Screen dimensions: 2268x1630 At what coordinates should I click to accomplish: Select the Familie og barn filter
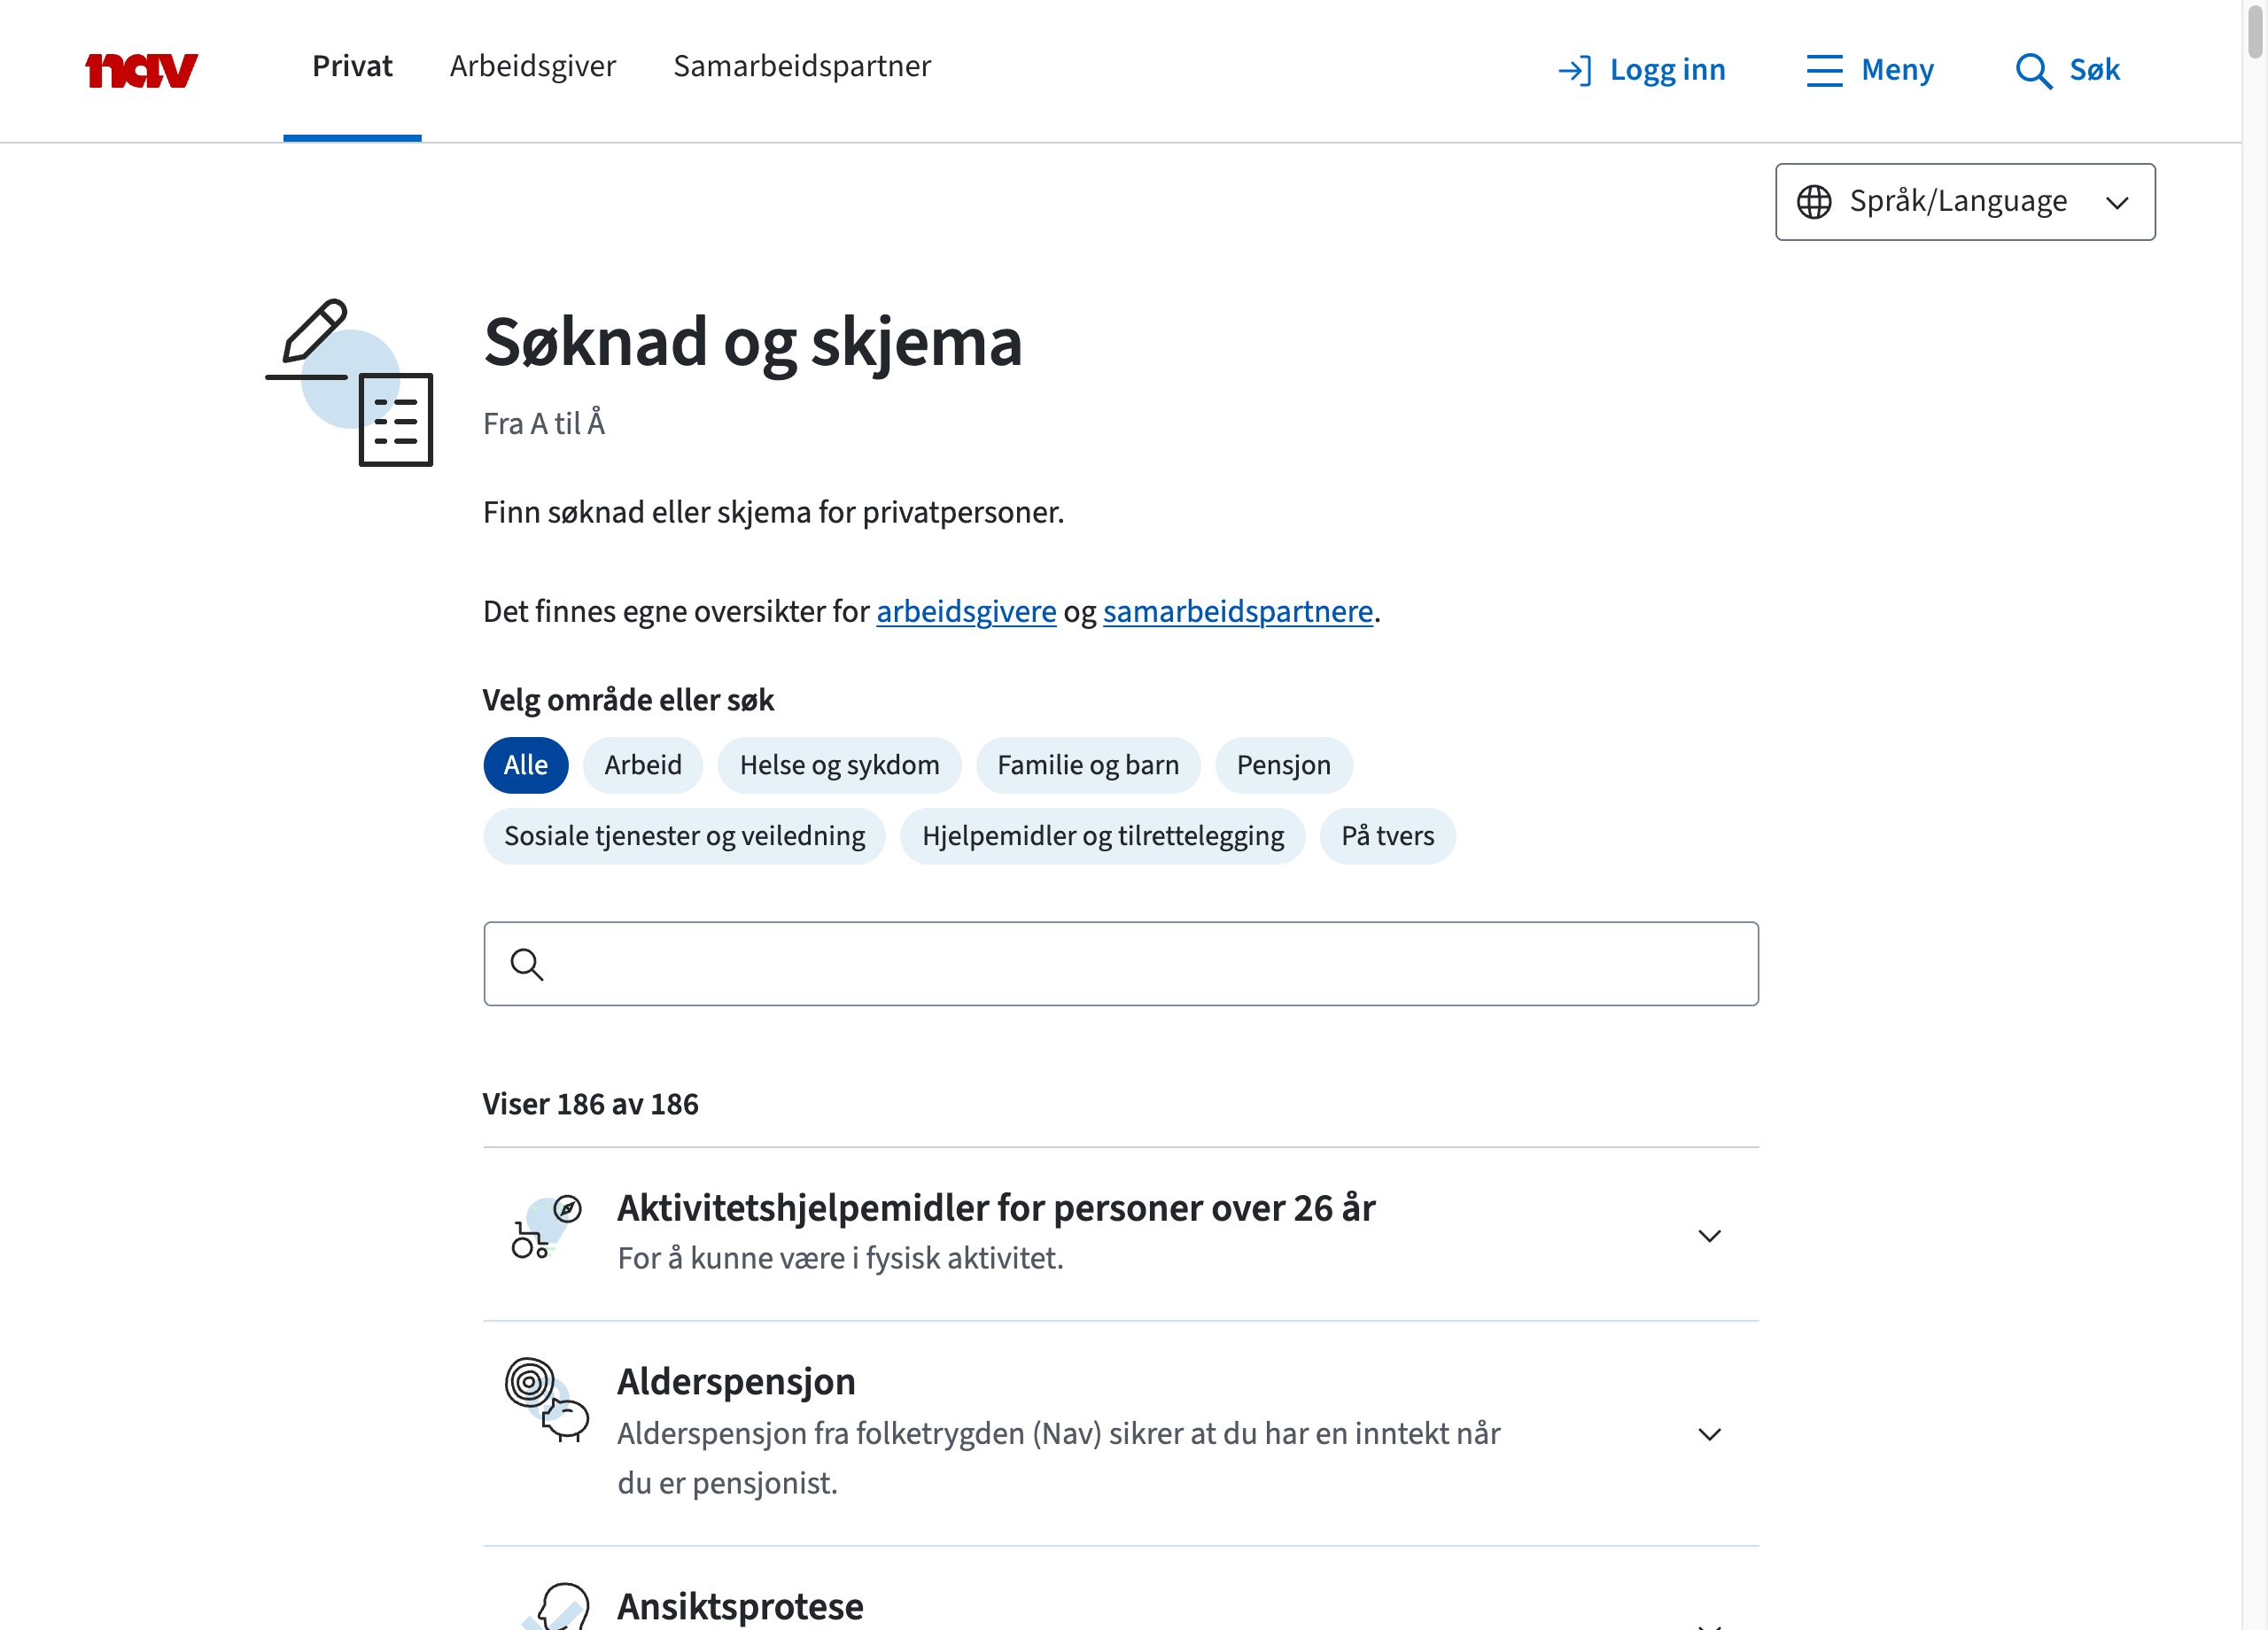(x=1088, y=765)
